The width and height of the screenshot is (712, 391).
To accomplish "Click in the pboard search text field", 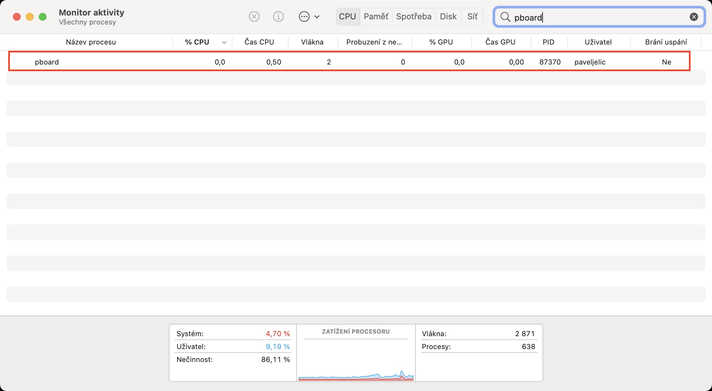I will point(597,17).
